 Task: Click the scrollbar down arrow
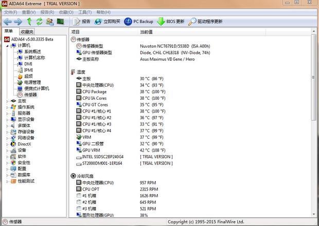point(313,215)
